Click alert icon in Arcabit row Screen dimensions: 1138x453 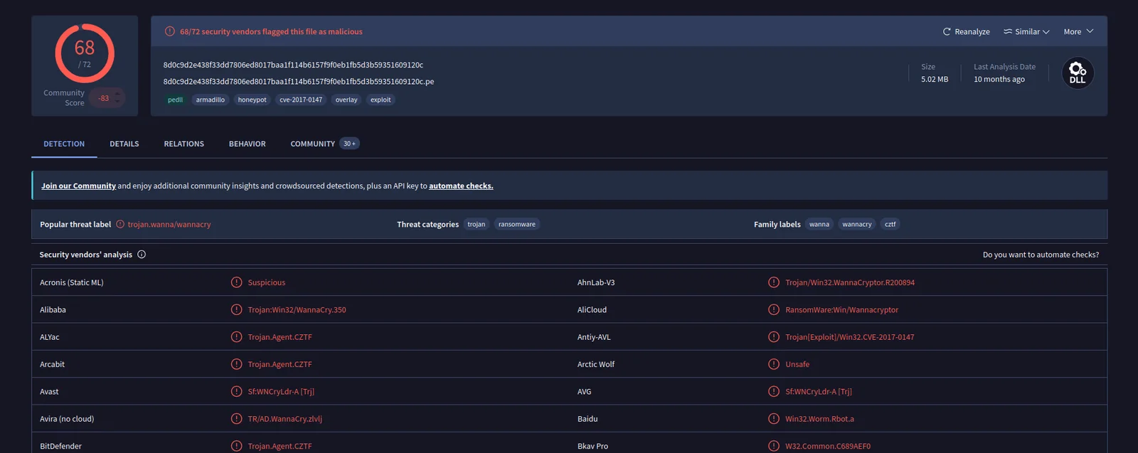tap(237, 364)
